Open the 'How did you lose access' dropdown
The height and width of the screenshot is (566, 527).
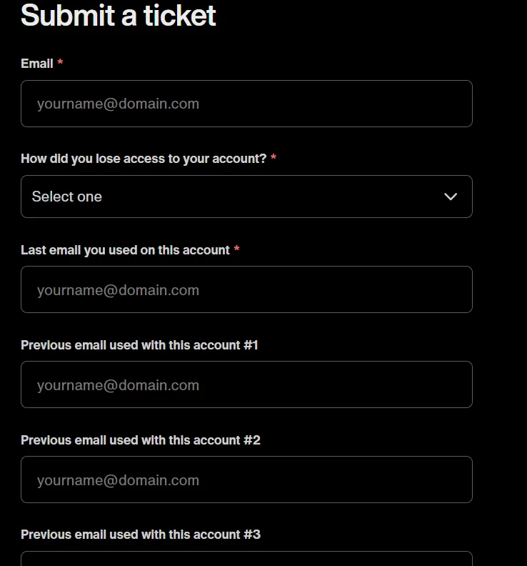pyautogui.click(x=246, y=197)
